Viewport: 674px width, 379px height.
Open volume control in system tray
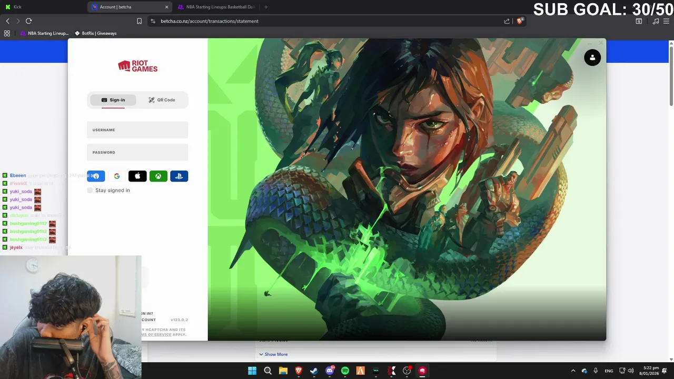[631, 371]
